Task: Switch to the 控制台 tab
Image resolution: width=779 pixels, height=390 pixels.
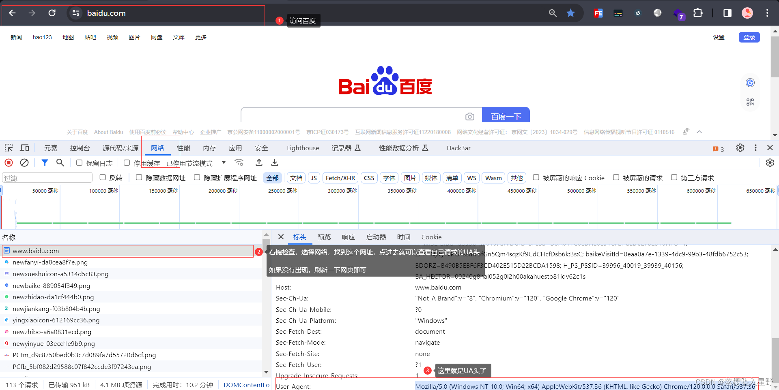Action: click(80, 148)
